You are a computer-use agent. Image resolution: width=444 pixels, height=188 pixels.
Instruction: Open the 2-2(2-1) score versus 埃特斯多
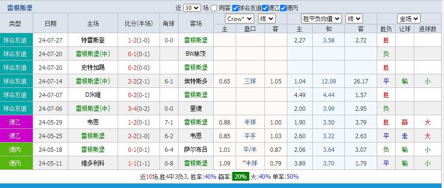click(139, 82)
